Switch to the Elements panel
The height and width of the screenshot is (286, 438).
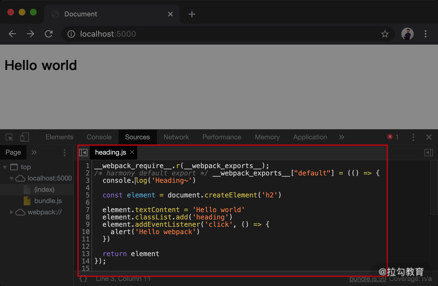59,137
